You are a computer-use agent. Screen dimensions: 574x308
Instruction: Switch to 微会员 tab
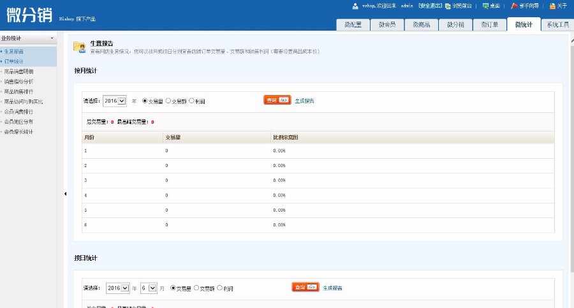(x=387, y=24)
